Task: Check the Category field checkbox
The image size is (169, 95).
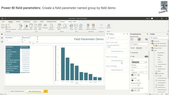Action: (154, 55)
